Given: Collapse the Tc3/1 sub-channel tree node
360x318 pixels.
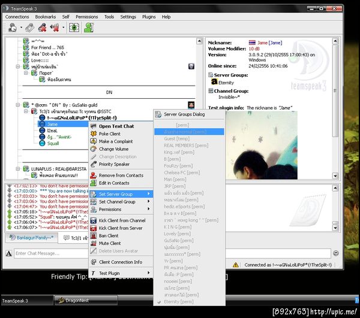Looking at the screenshot, I should pyautogui.click(x=26, y=111).
